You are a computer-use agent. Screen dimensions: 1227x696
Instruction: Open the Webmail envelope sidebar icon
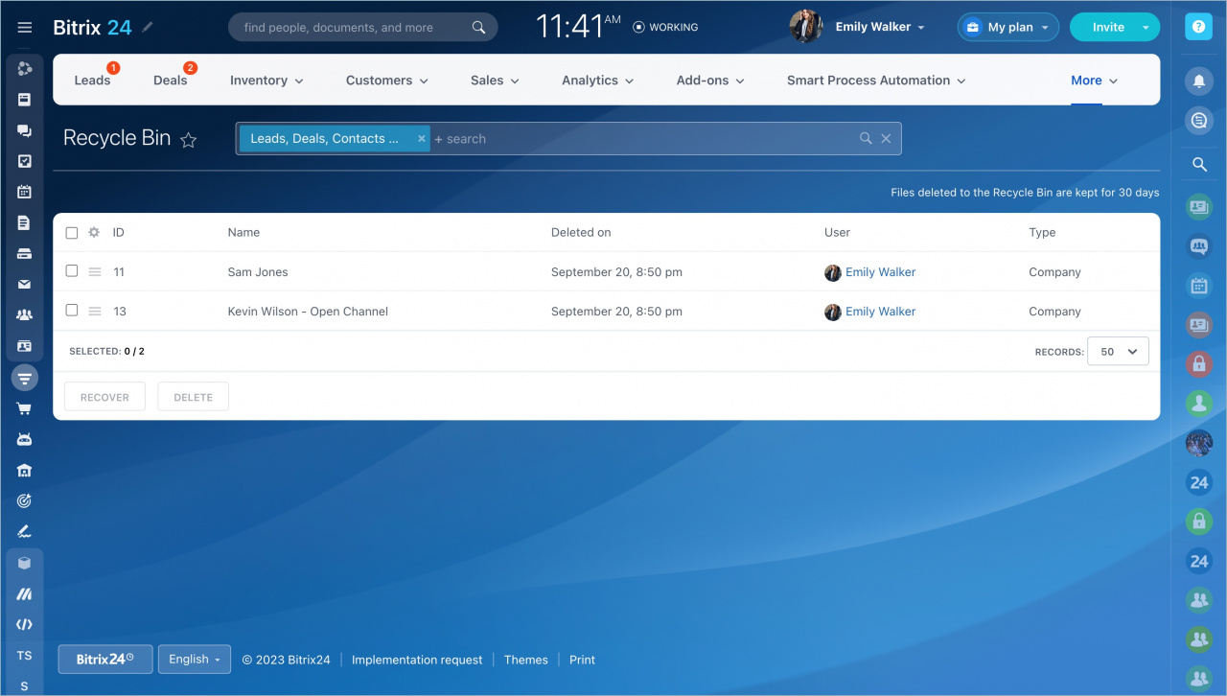pos(25,284)
